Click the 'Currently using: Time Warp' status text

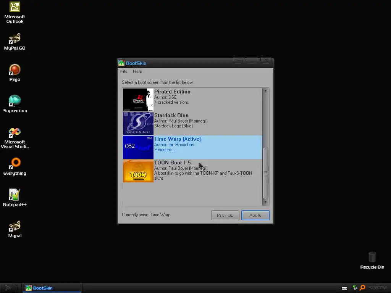coord(146,215)
